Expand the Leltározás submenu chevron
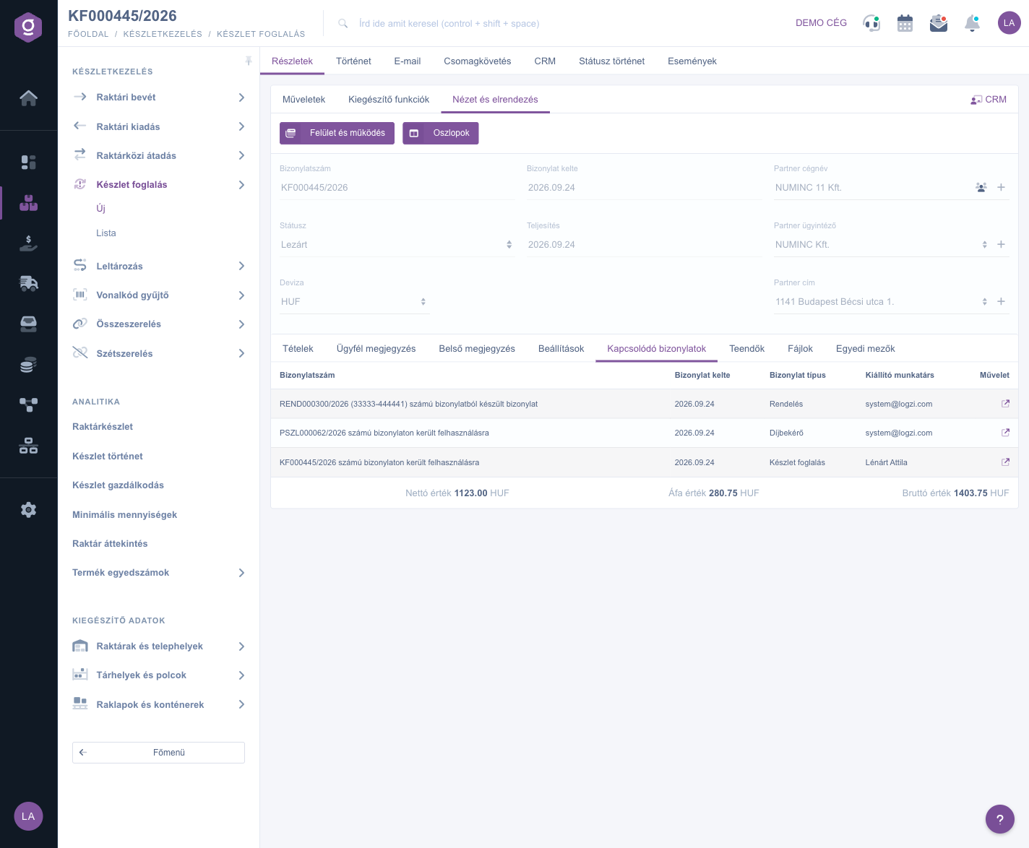1029x848 pixels. click(x=241, y=266)
